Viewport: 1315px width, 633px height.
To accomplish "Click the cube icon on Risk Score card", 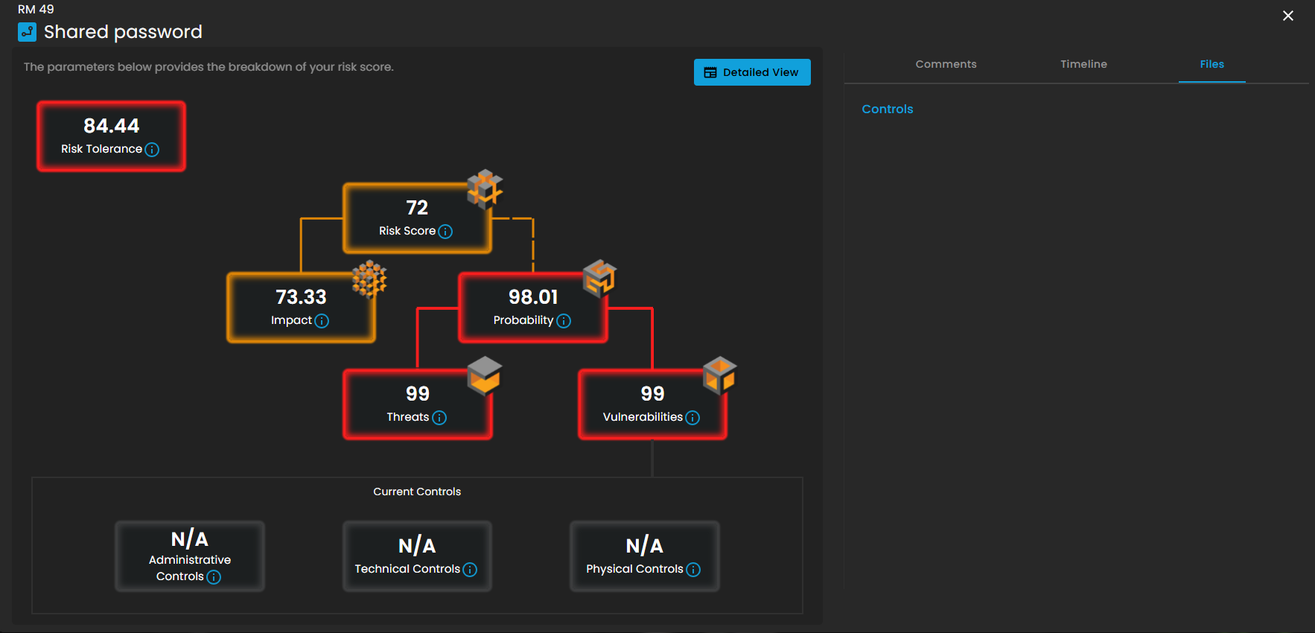I will pyautogui.click(x=485, y=188).
